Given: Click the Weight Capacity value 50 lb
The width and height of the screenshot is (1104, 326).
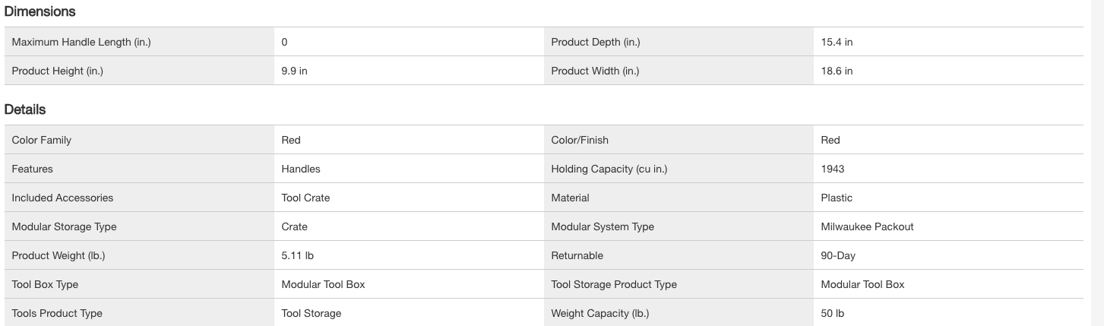Looking at the screenshot, I should (x=832, y=314).
